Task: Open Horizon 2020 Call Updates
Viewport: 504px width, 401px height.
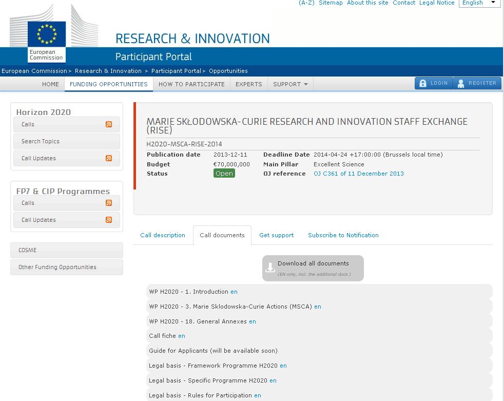Action: (x=67, y=158)
